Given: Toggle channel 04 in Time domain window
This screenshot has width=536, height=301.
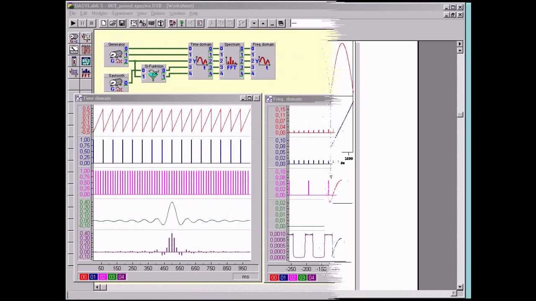Looking at the screenshot, I should click(x=121, y=277).
